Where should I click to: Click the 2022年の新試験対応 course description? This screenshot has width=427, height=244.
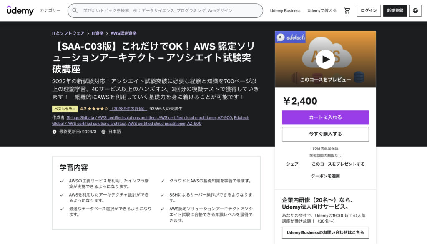(156, 89)
